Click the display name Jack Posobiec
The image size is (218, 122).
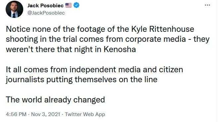point(45,5)
